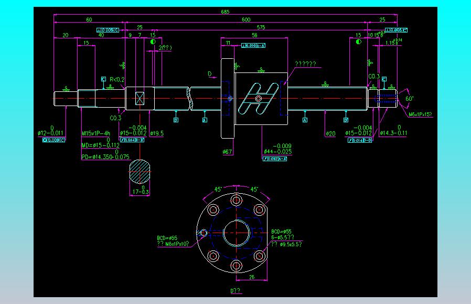
Task: Click the ø19.5 diameter callout
Action: pyautogui.click(x=157, y=133)
